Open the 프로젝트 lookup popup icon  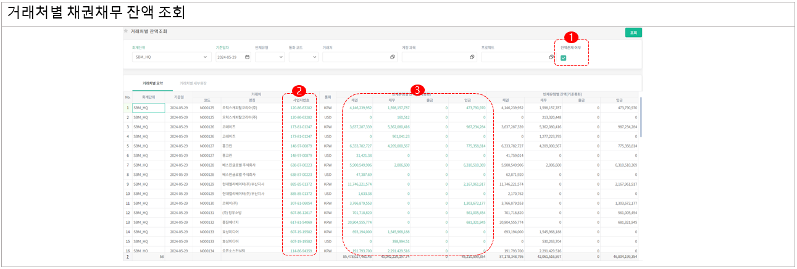click(551, 57)
